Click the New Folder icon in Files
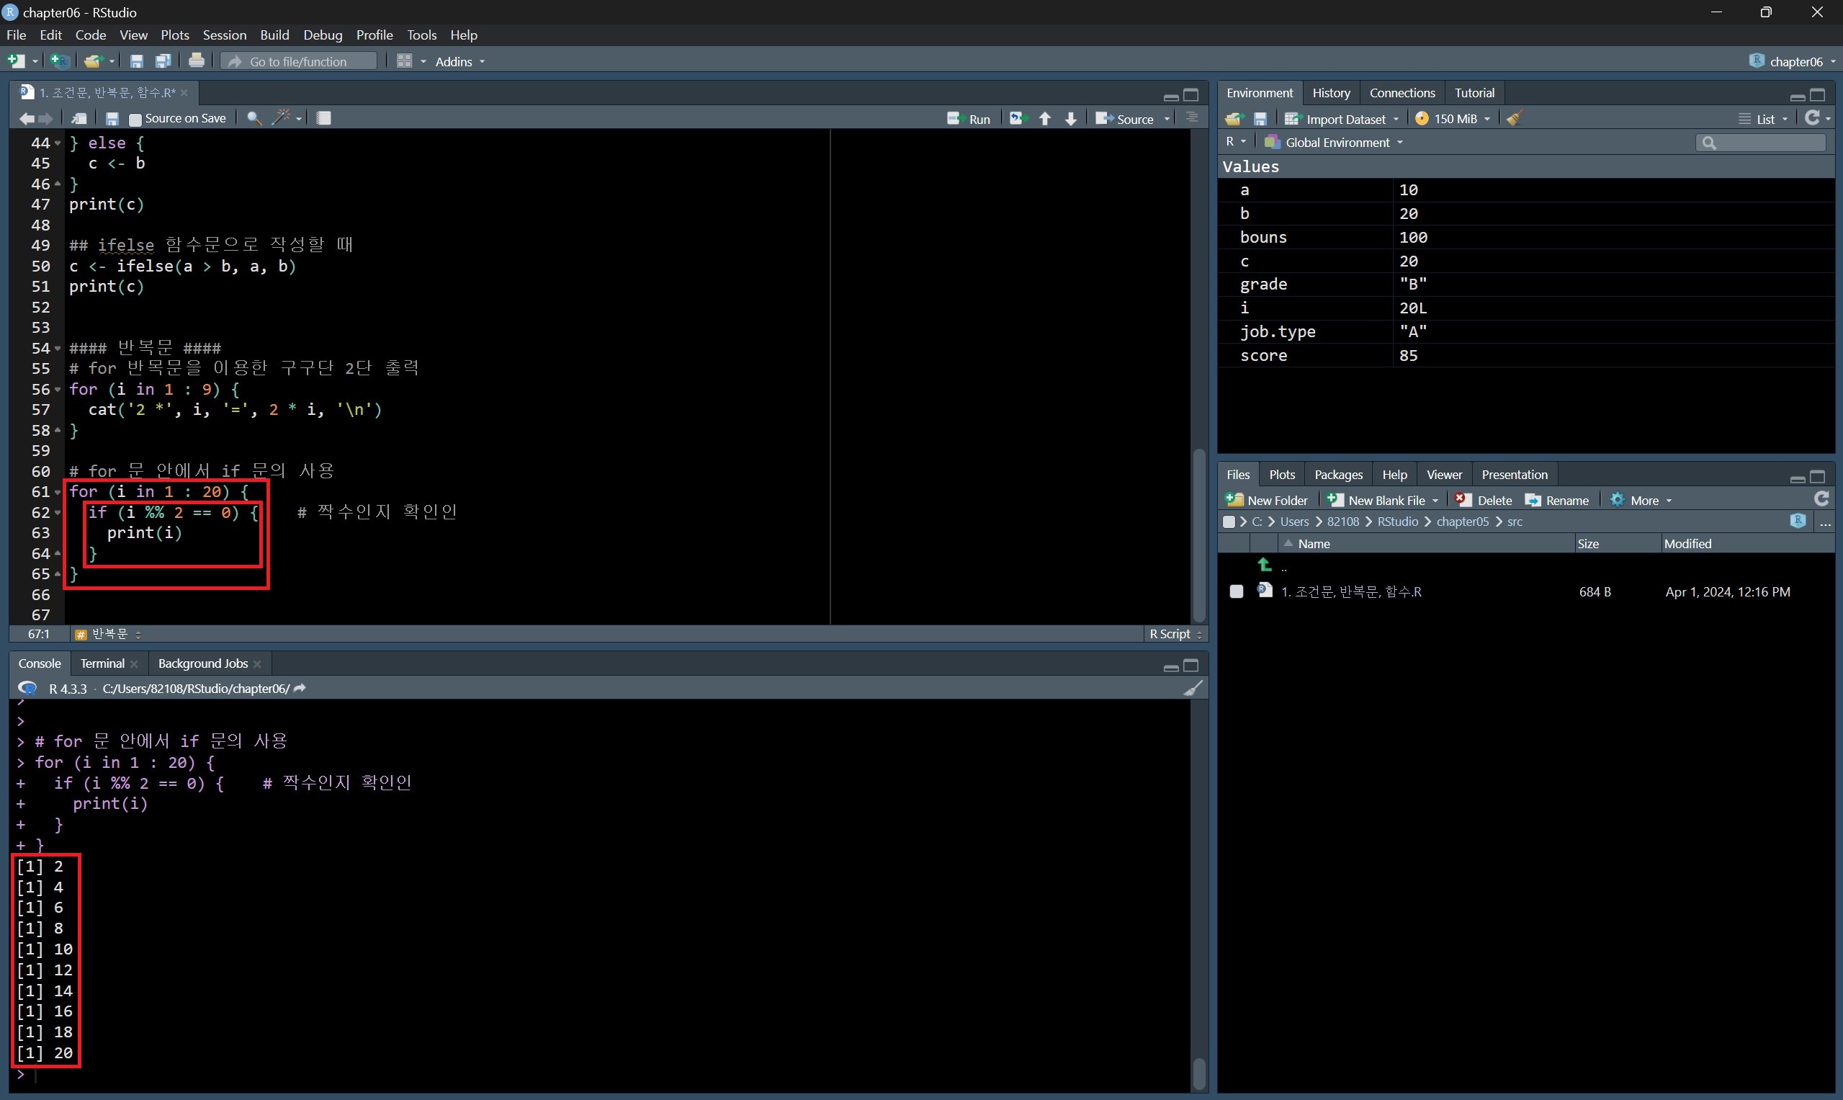Image resolution: width=1843 pixels, height=1100 pixels. (1235, 501)
